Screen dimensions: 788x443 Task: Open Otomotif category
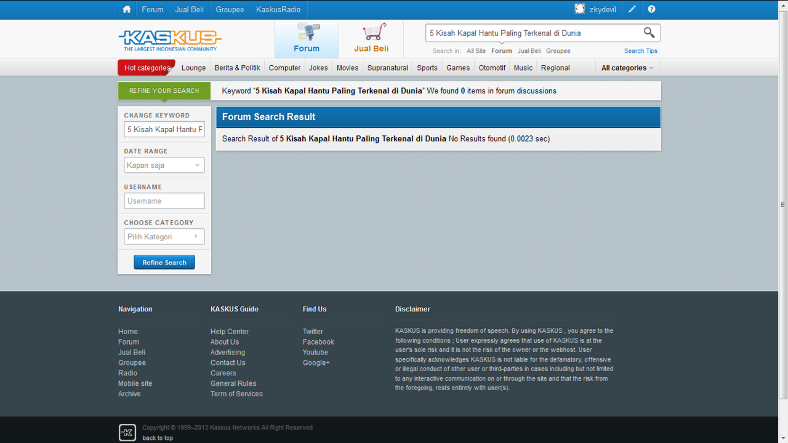click(492, 68)
